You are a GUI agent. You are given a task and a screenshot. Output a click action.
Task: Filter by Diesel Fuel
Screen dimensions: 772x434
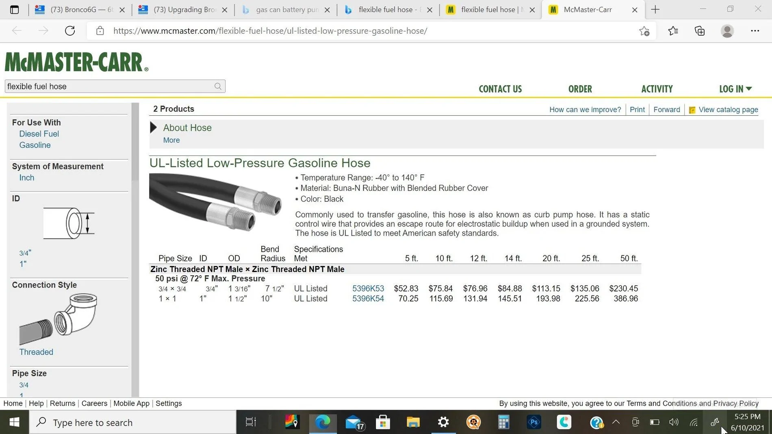coord(39,134)
